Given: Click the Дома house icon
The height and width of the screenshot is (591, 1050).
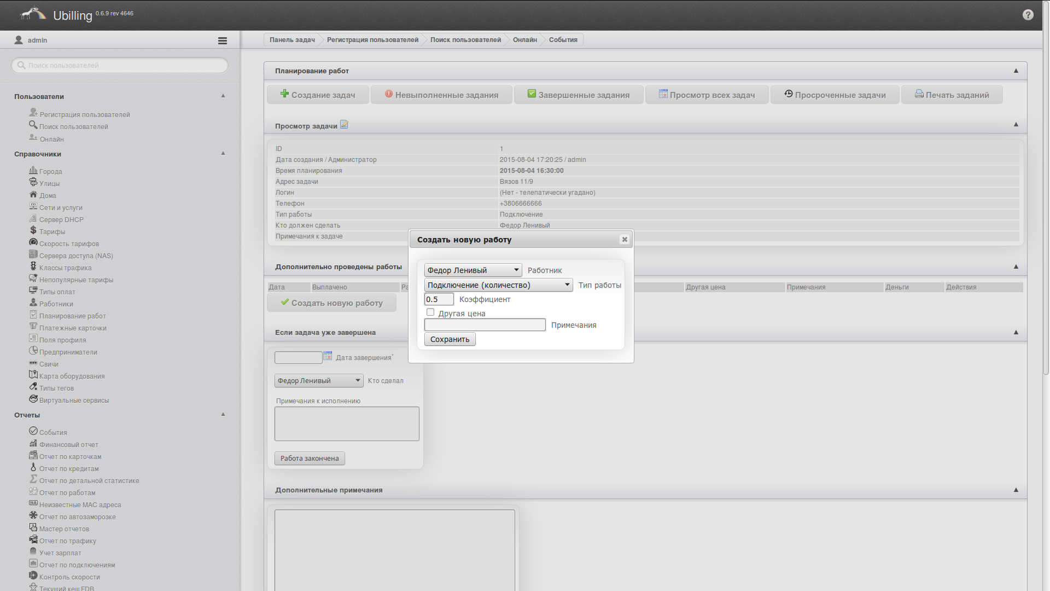Looking at the screenshot, I should tap(33, 195).
